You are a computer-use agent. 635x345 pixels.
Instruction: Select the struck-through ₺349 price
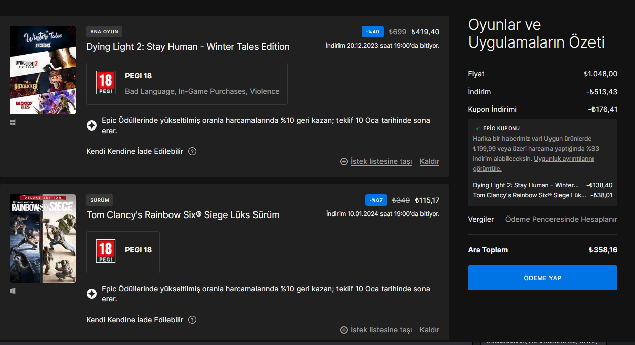[x=401, y=200]
